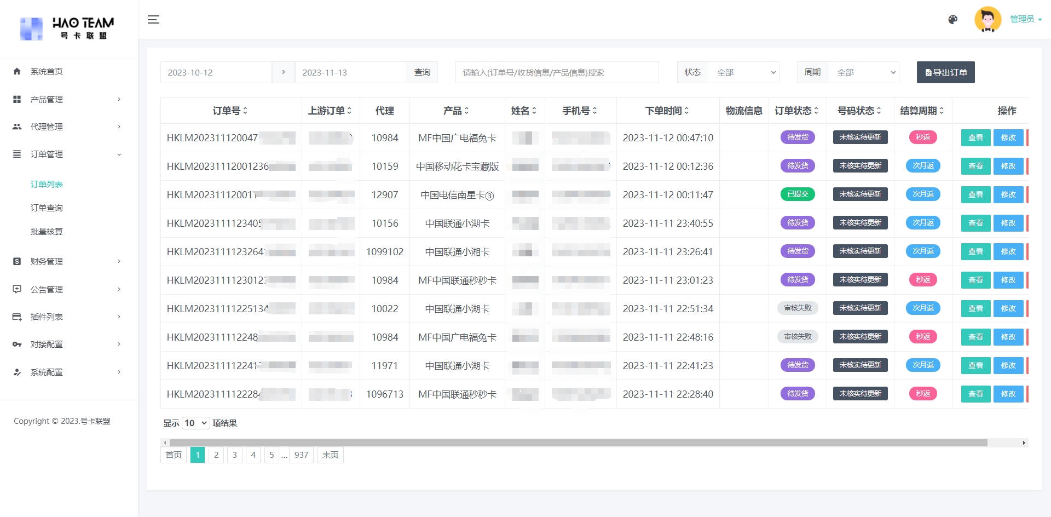The image size is (1051, 517).
Task: Sort by 订单状态 column header
Action: point(796,111)
